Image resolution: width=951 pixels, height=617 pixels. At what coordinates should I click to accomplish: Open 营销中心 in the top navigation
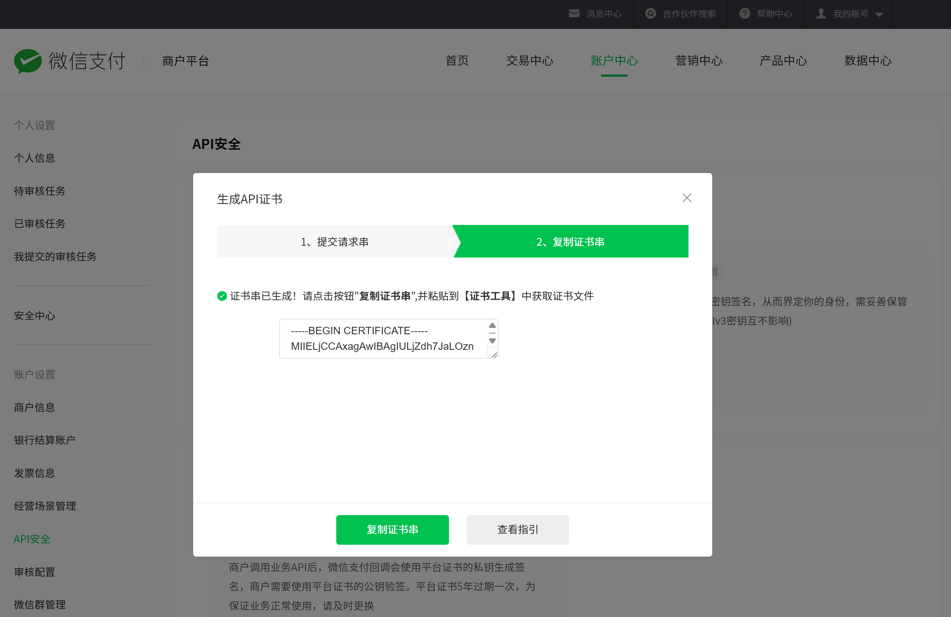pos(699,61)
